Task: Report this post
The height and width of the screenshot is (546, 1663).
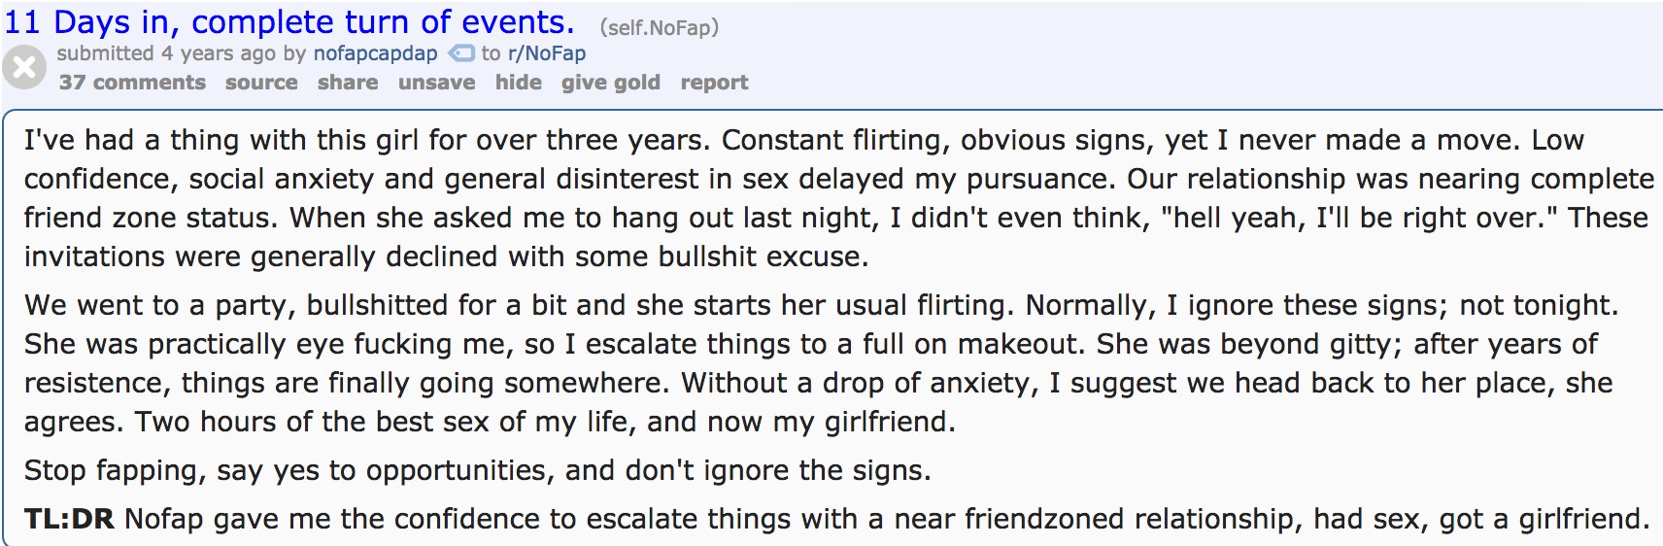Action: coord(714,83)
